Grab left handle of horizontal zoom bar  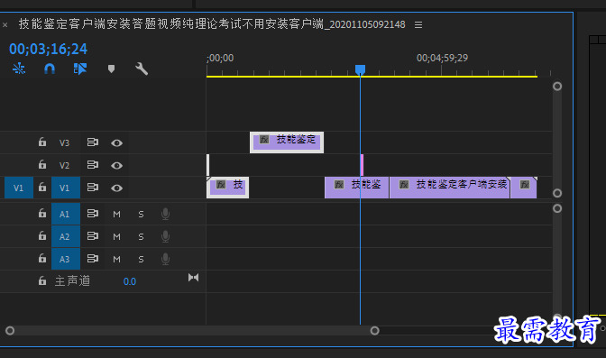tap(10, 331)
